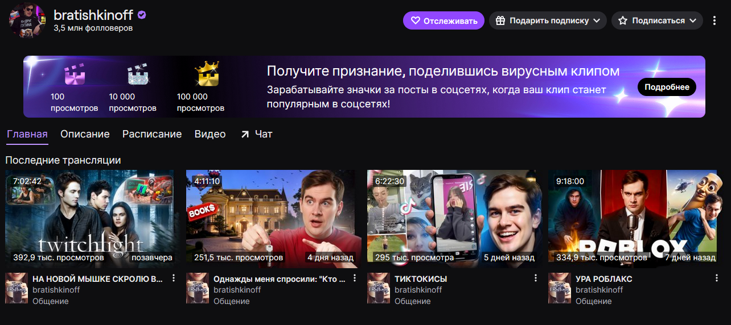Viewport: 731px width, 325px height.
Task: Click the star icon in Подписаться
Action: coord(623,20)
